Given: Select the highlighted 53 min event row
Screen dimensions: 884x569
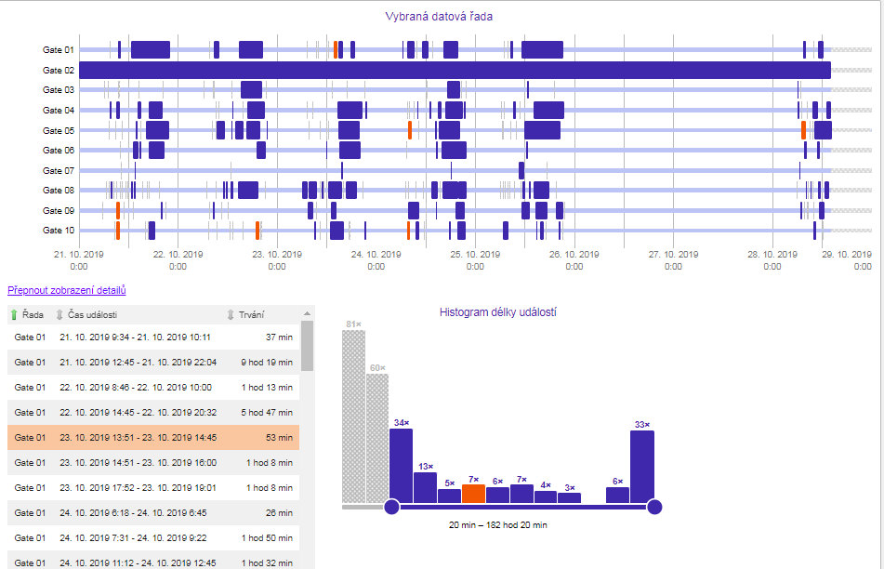Looking at the screenshot, I should pos(149,437).
